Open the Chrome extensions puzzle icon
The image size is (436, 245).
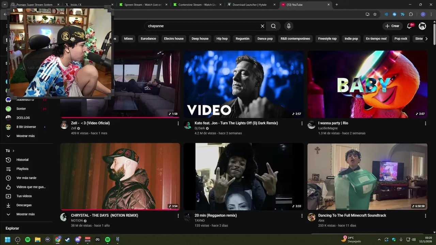pyautogui.click(x=411, y=14)
